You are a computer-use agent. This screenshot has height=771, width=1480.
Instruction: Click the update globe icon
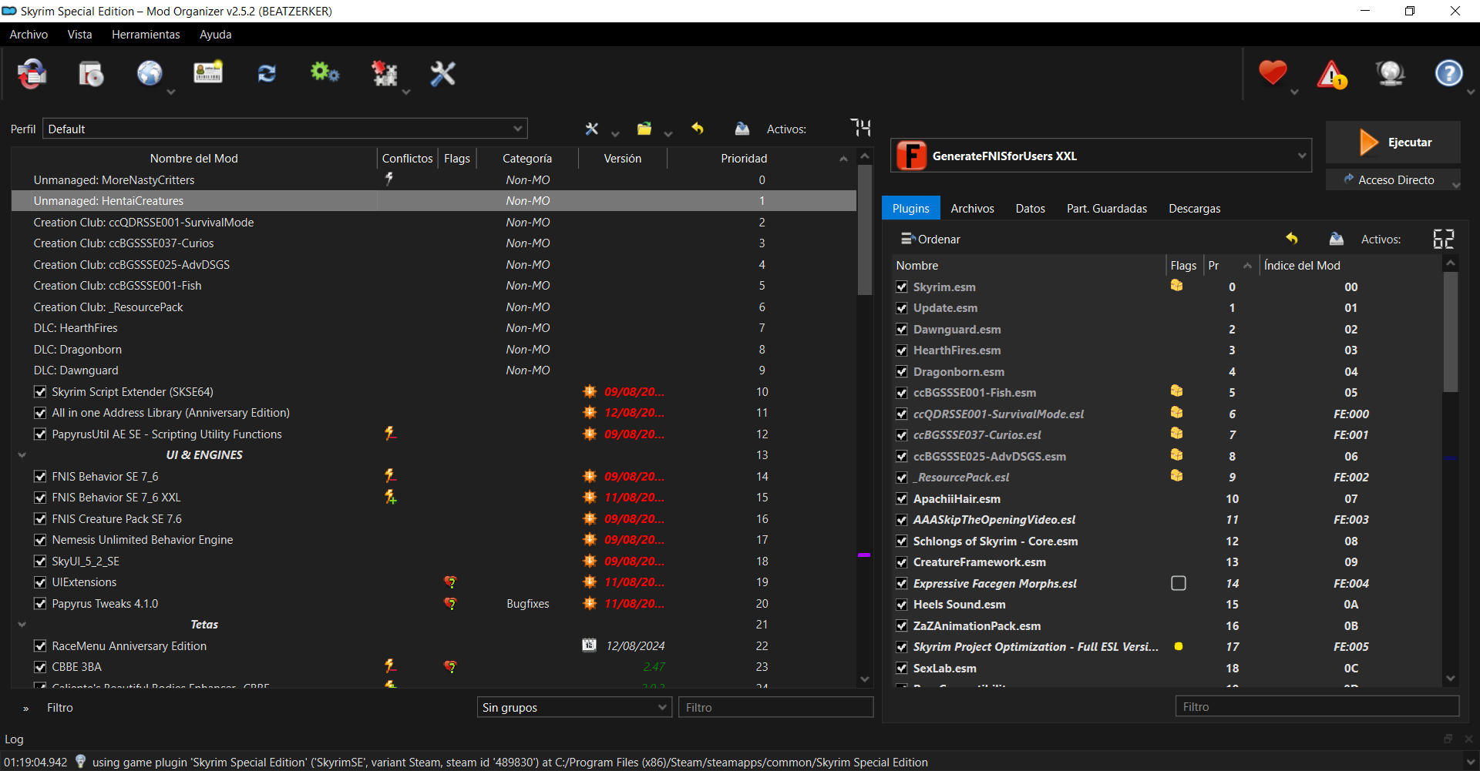point(1391,74)
